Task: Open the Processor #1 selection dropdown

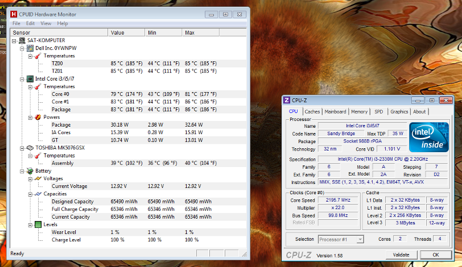Action: point(360,239)
